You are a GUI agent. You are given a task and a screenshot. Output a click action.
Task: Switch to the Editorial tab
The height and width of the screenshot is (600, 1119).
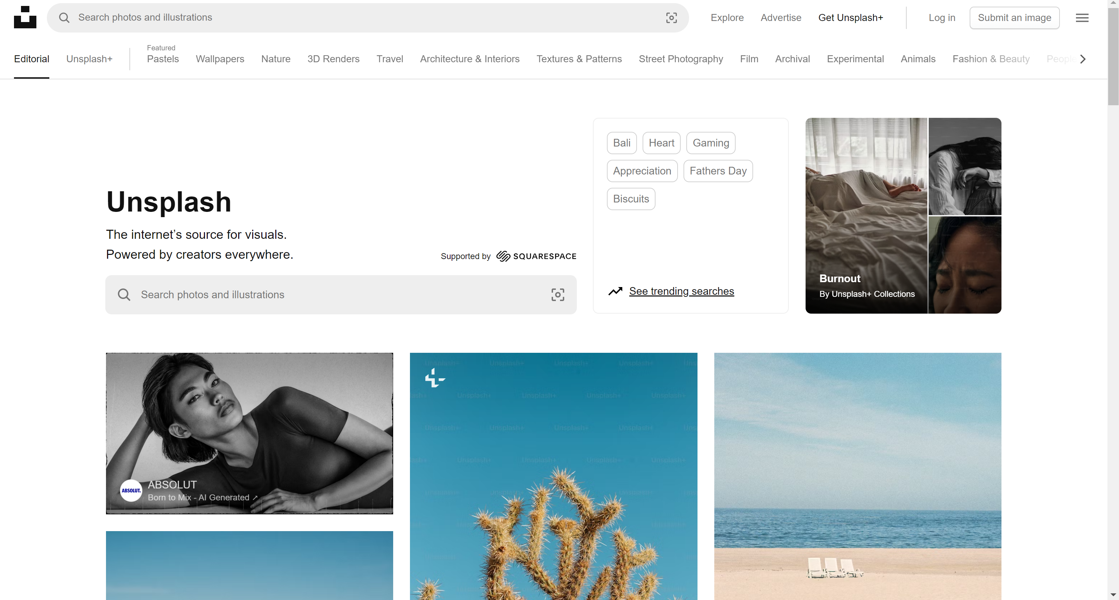[32, 59]
